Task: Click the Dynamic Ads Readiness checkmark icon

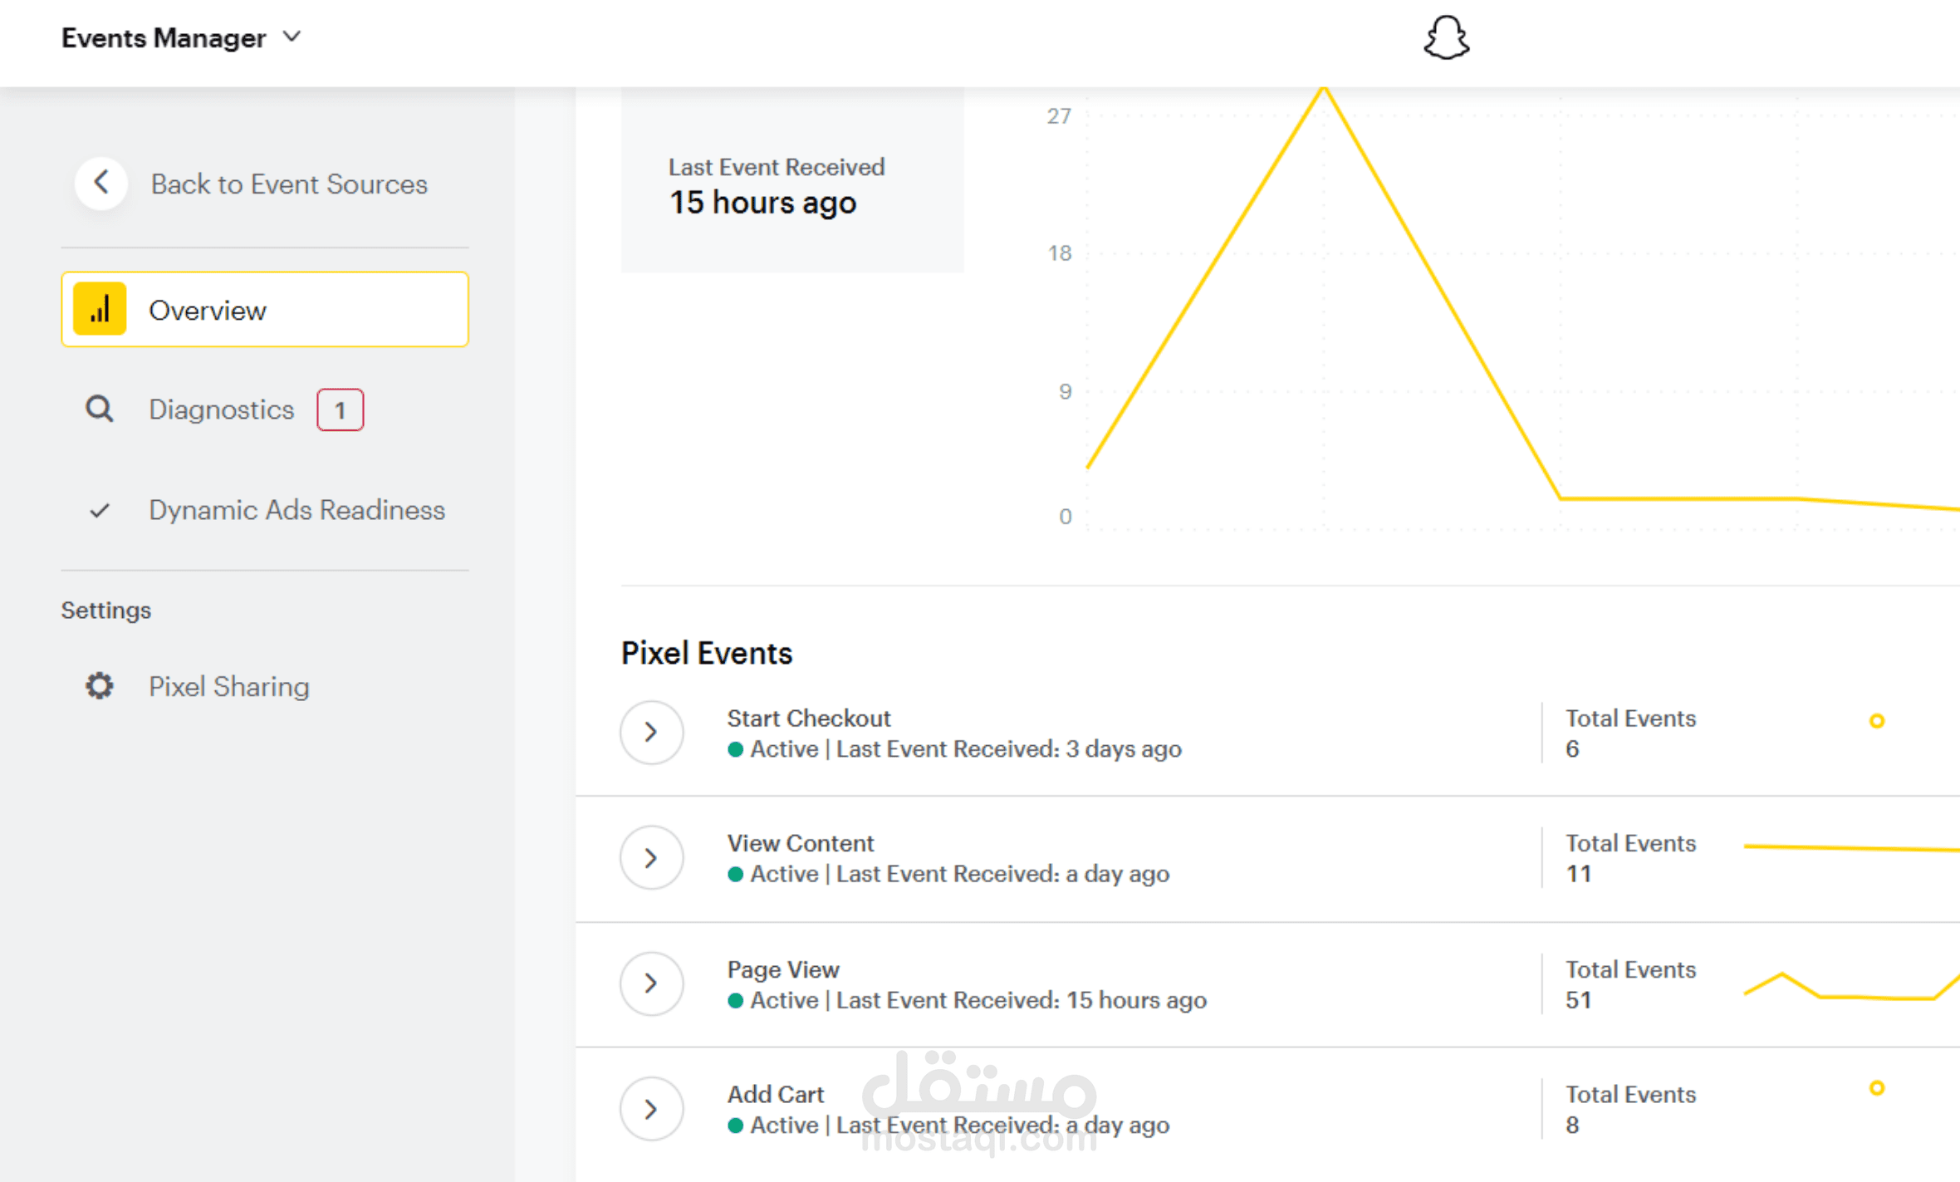Action: [x=100, y=510]
